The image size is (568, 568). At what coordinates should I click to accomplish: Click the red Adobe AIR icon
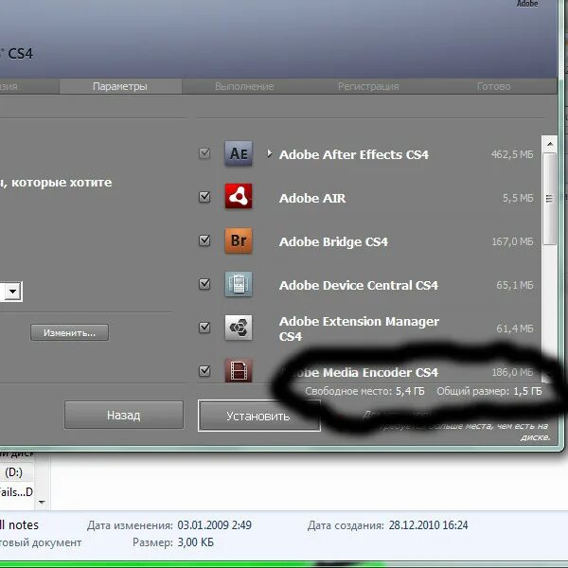pos(239,196)
